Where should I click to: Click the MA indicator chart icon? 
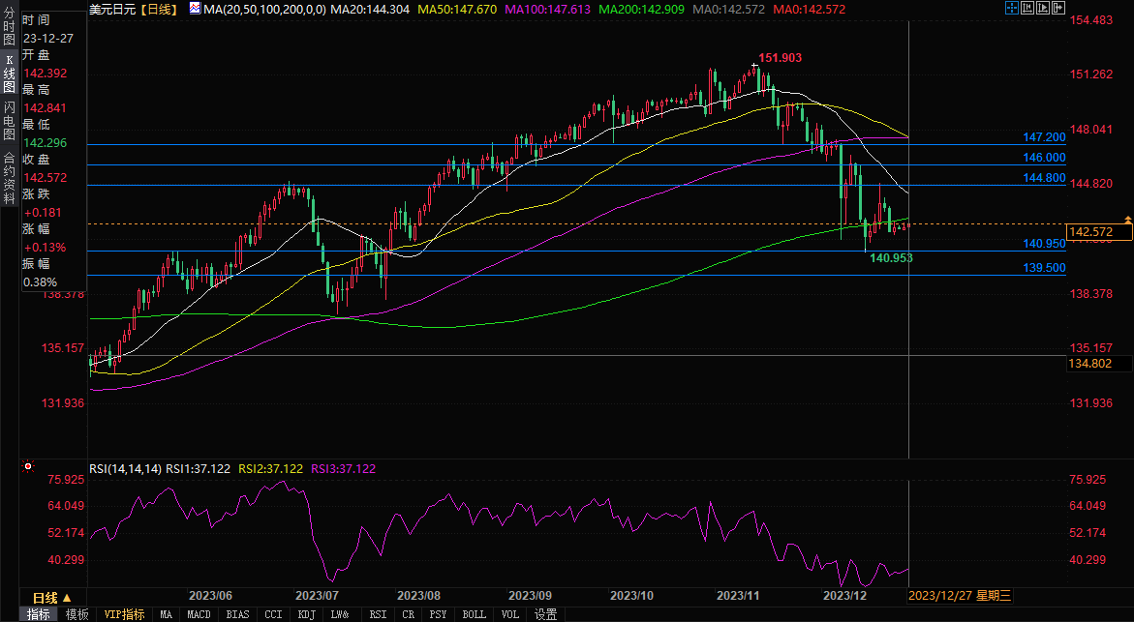[x=196, y=9]
